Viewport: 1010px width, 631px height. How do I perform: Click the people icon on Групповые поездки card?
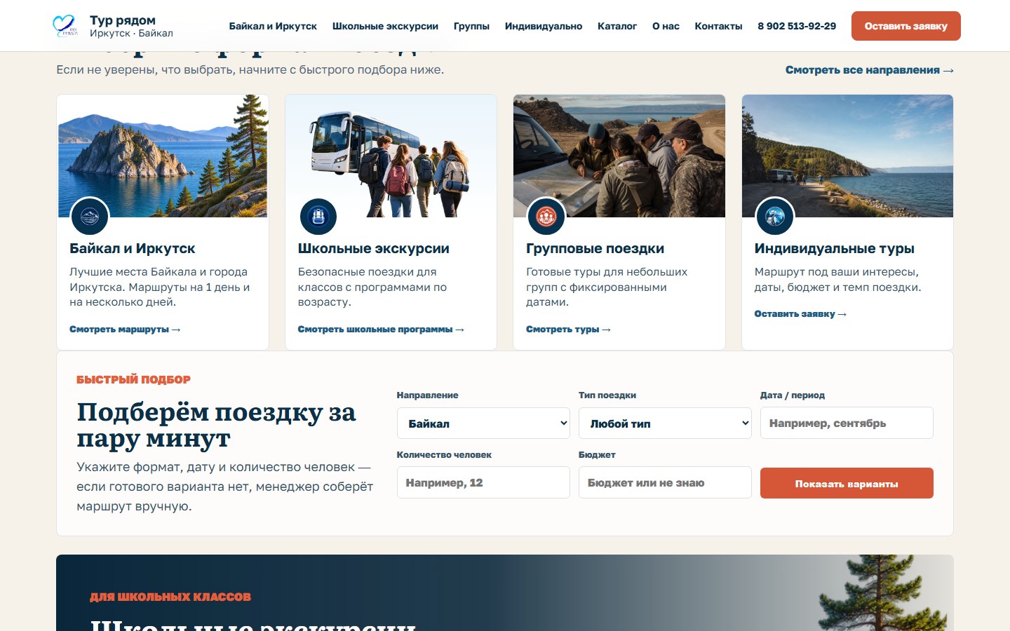(x=546, y=217)
